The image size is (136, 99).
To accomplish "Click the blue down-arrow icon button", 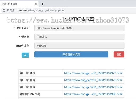I will [25, 55].
